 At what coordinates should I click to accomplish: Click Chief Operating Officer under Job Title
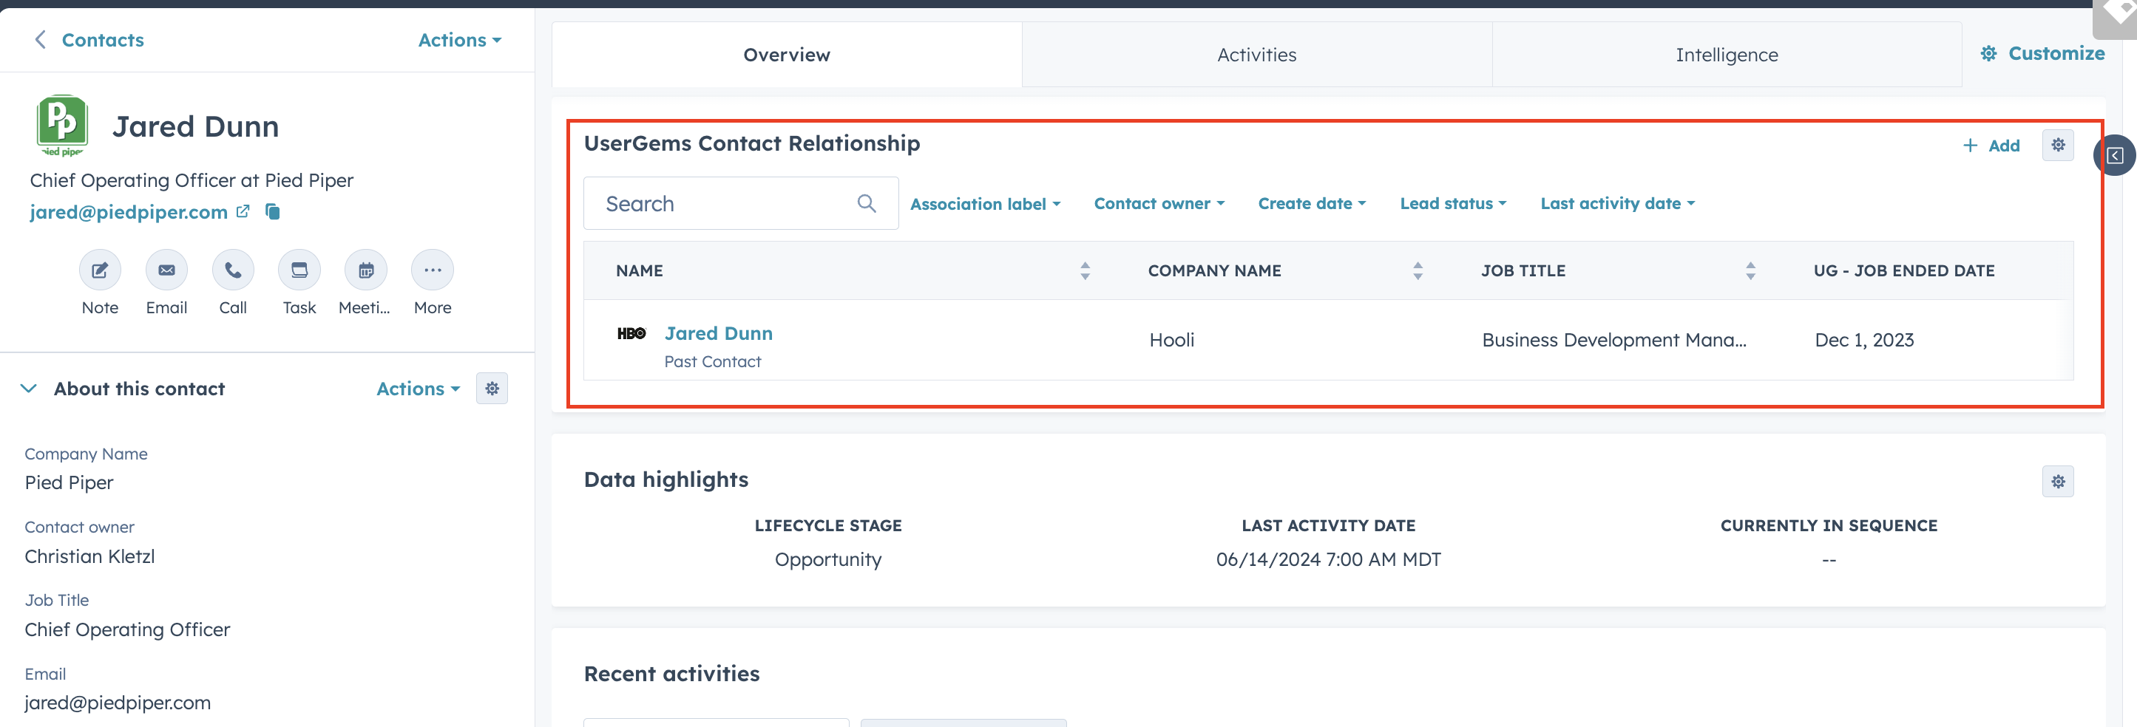tap(127, 629)
